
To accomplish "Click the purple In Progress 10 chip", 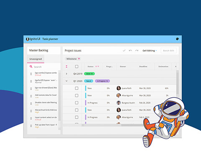I will pos(103,81).
